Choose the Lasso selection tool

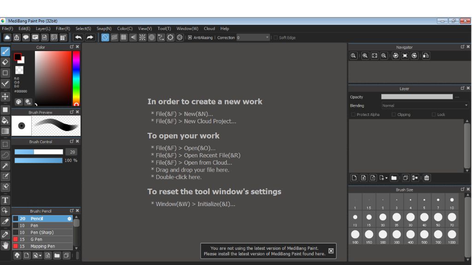coord(5,155)
